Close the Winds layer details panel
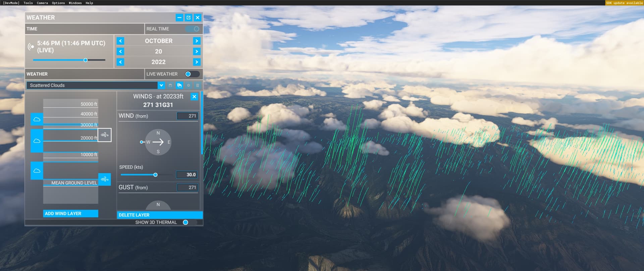 click(x=194, y=97)
